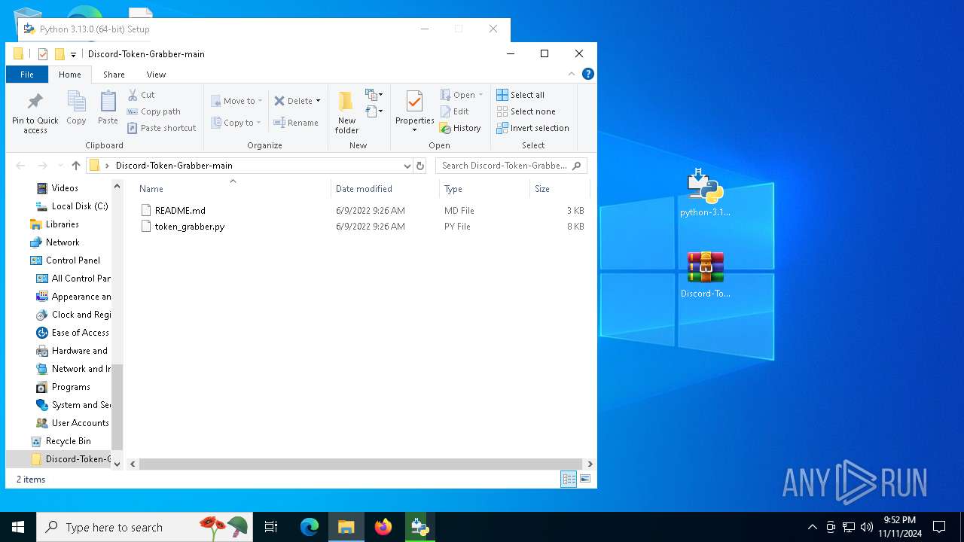This screenshot has width=964, height=542.
Task: Click the Rename ribbon button
Action: click(296, 123)
